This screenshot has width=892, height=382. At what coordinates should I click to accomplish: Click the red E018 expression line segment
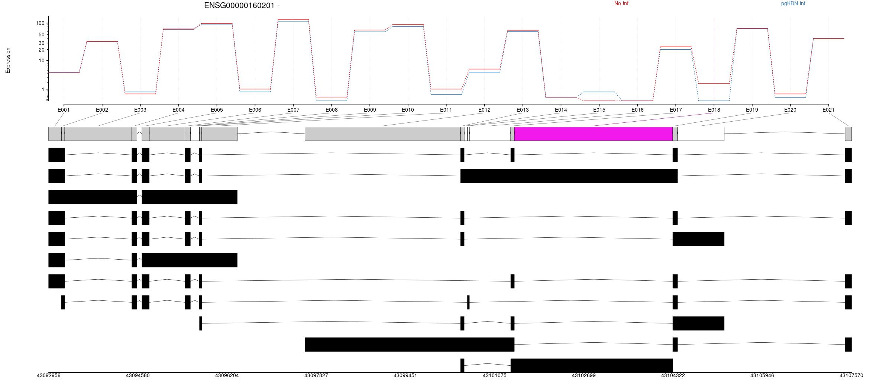(x=714, y=83)
